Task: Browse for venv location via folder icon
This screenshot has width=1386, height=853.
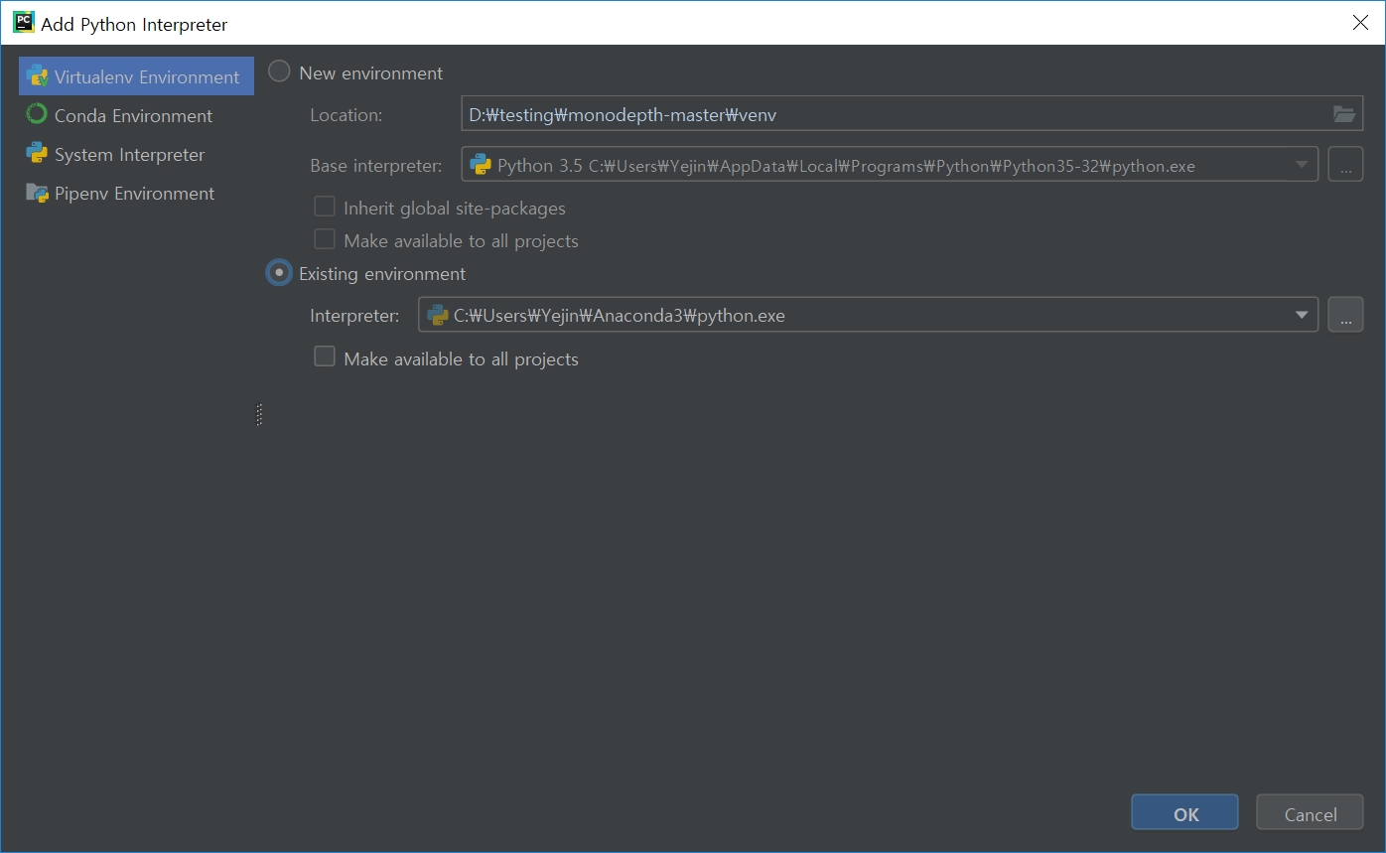Action: [1343, 114]
